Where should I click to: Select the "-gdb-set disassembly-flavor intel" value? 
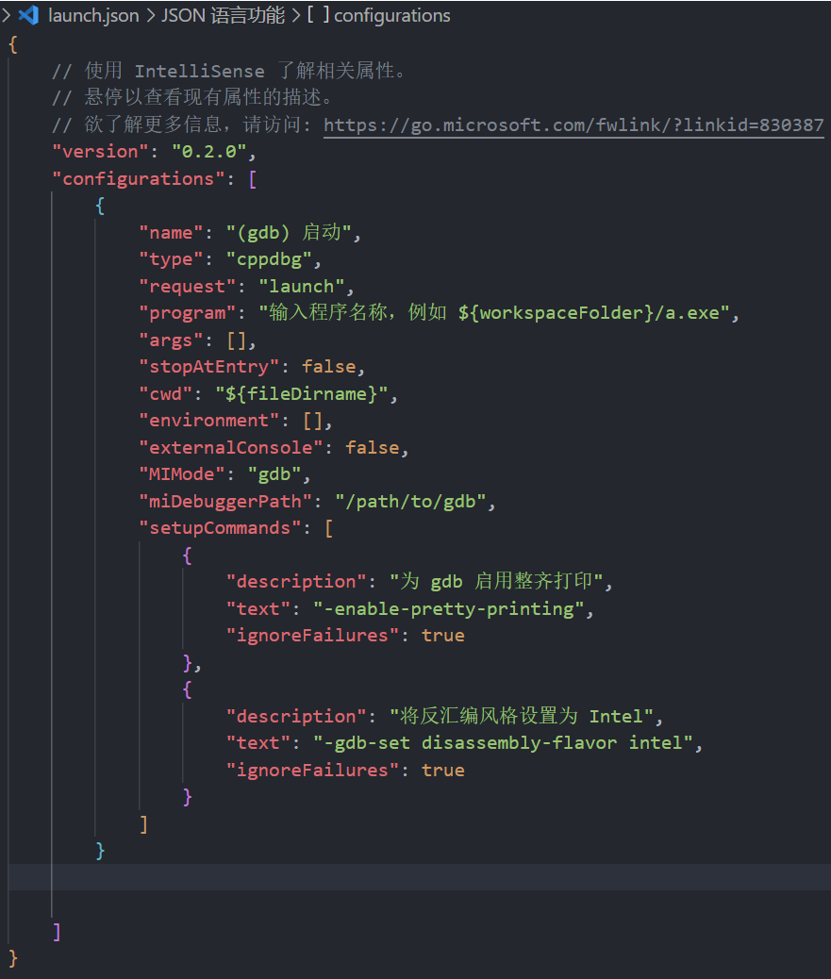(503, 743)
